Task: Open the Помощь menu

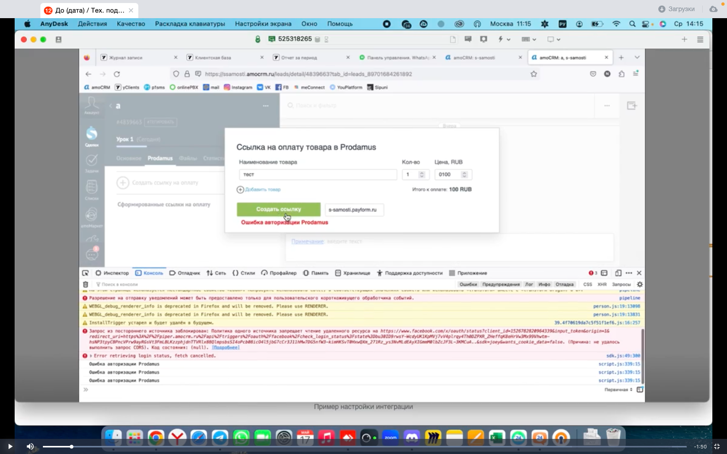Action: 340,24
